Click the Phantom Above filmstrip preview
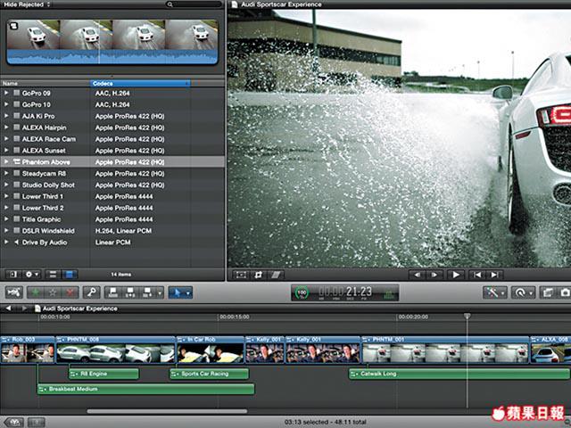The width and height of the screenshot is (571, 428). click(112, 42)
